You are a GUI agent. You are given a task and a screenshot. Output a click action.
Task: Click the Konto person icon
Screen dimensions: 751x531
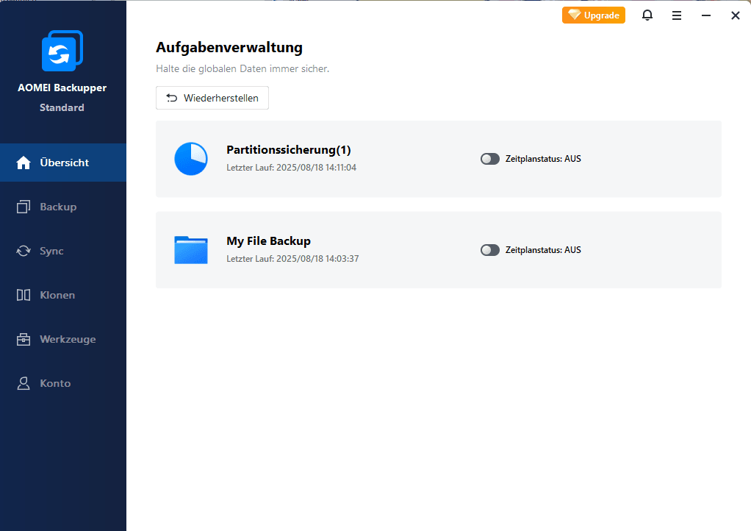click(x=24, y=383)
